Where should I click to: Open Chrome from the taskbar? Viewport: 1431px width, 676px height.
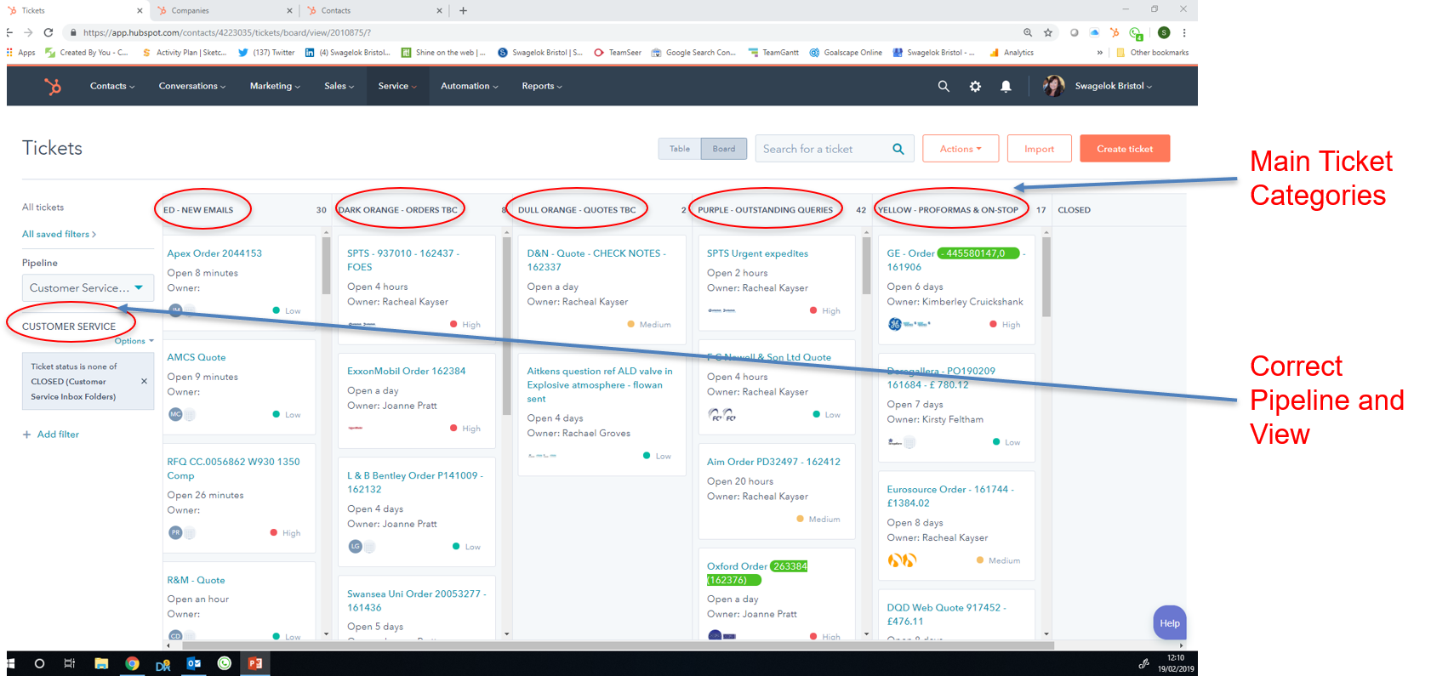tap(132, 663)
